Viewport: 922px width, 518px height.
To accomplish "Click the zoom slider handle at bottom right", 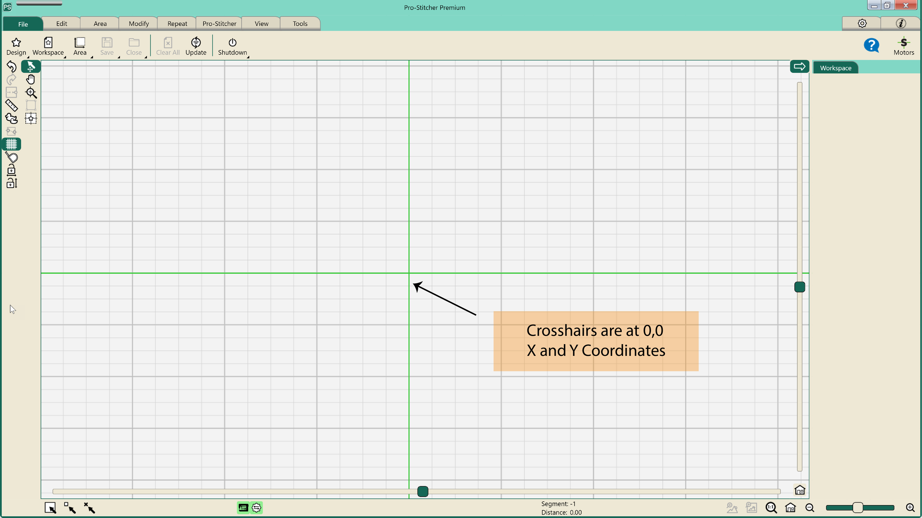I will (857, 508).
